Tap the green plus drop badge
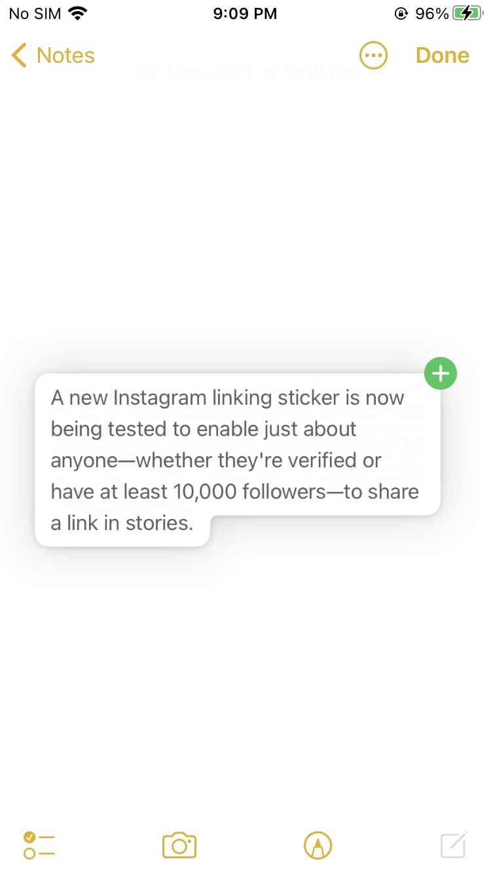 [441, 374]
